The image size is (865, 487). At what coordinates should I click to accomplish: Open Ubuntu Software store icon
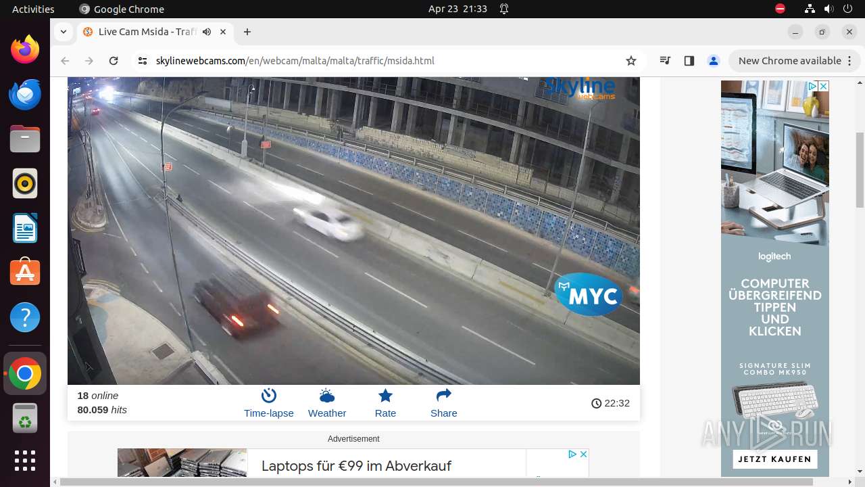[25, 273]
